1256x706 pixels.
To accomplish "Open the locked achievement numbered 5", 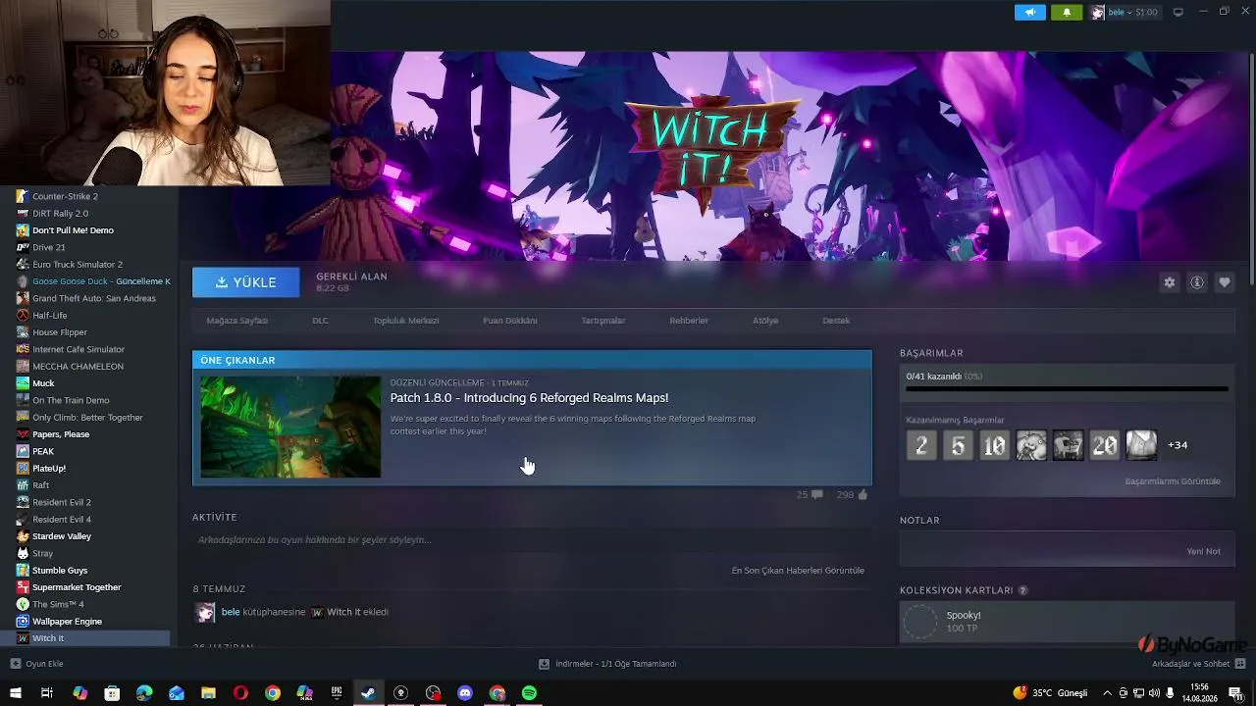I will pos(959,445).
